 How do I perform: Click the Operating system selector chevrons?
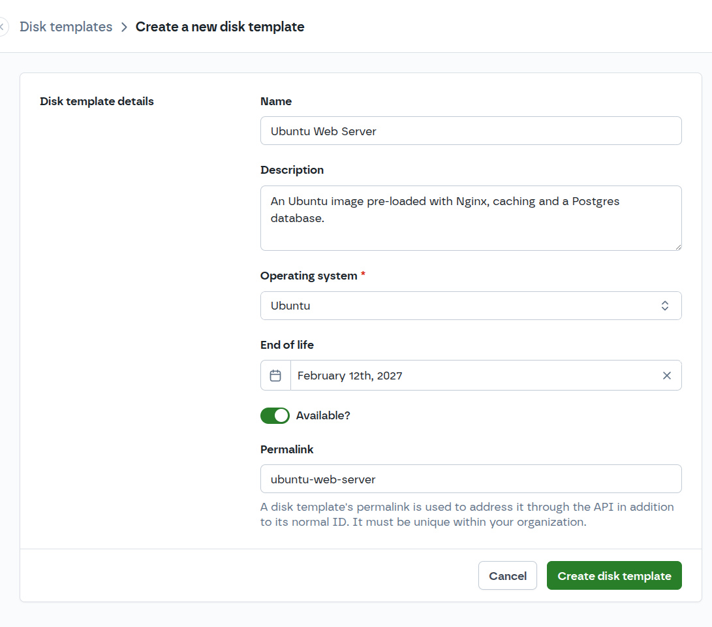[664, 305]
